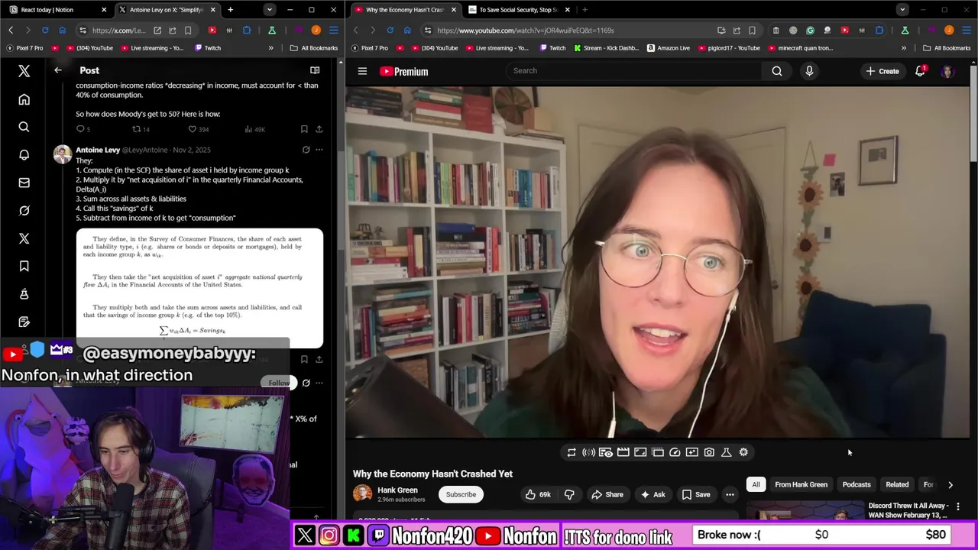Open YouTube account avatar menu
Screen dimensions: 978x550
[947, 71]
